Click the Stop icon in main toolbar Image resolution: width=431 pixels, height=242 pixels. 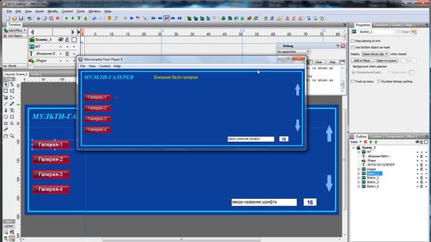(125, 18)
